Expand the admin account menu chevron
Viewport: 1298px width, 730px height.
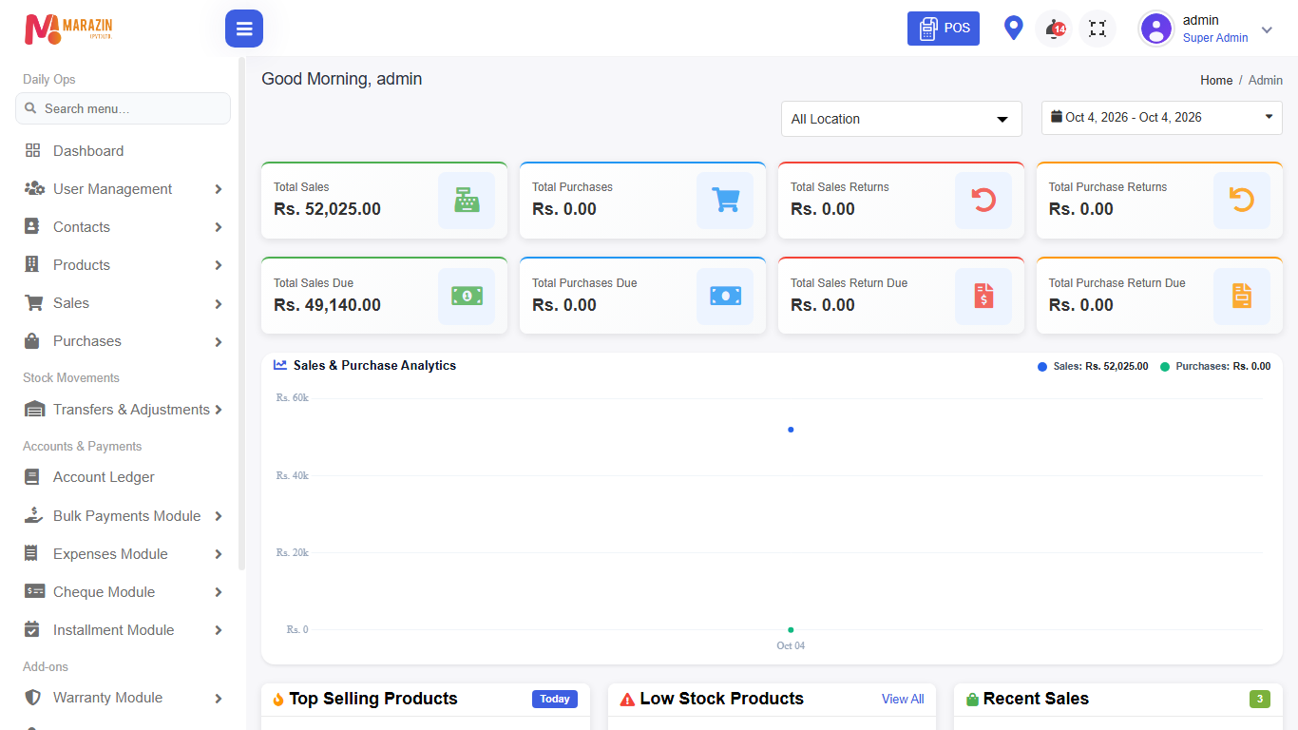pyautogui.click(x=1267, y=29)
